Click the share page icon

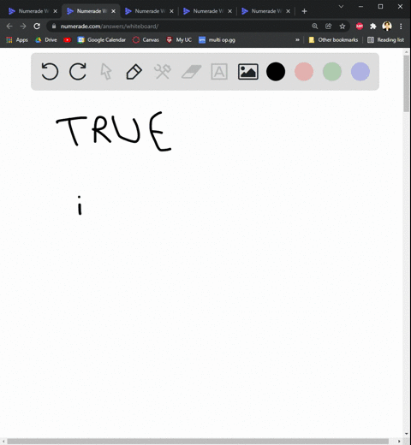[x=329, y=27]
